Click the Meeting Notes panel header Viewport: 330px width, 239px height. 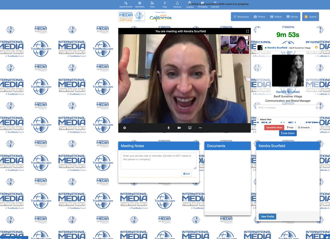click(159, 146)
